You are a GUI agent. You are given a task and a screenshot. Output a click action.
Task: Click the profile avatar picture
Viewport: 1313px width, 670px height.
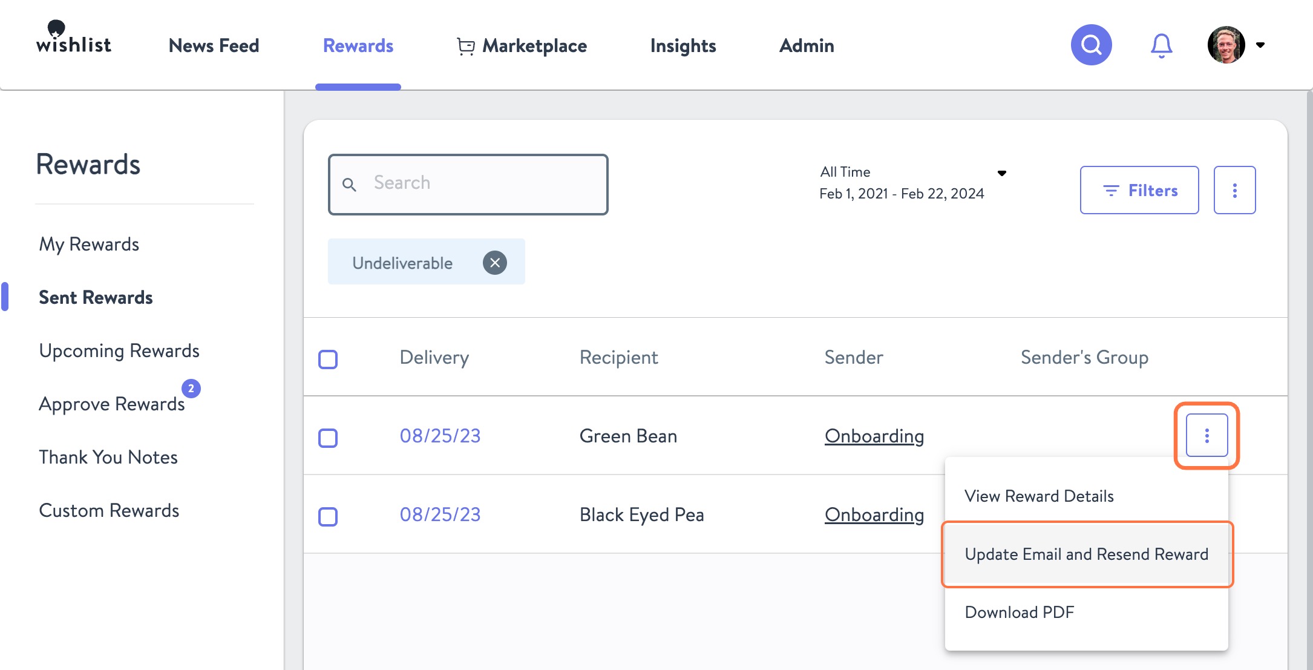1225,44
